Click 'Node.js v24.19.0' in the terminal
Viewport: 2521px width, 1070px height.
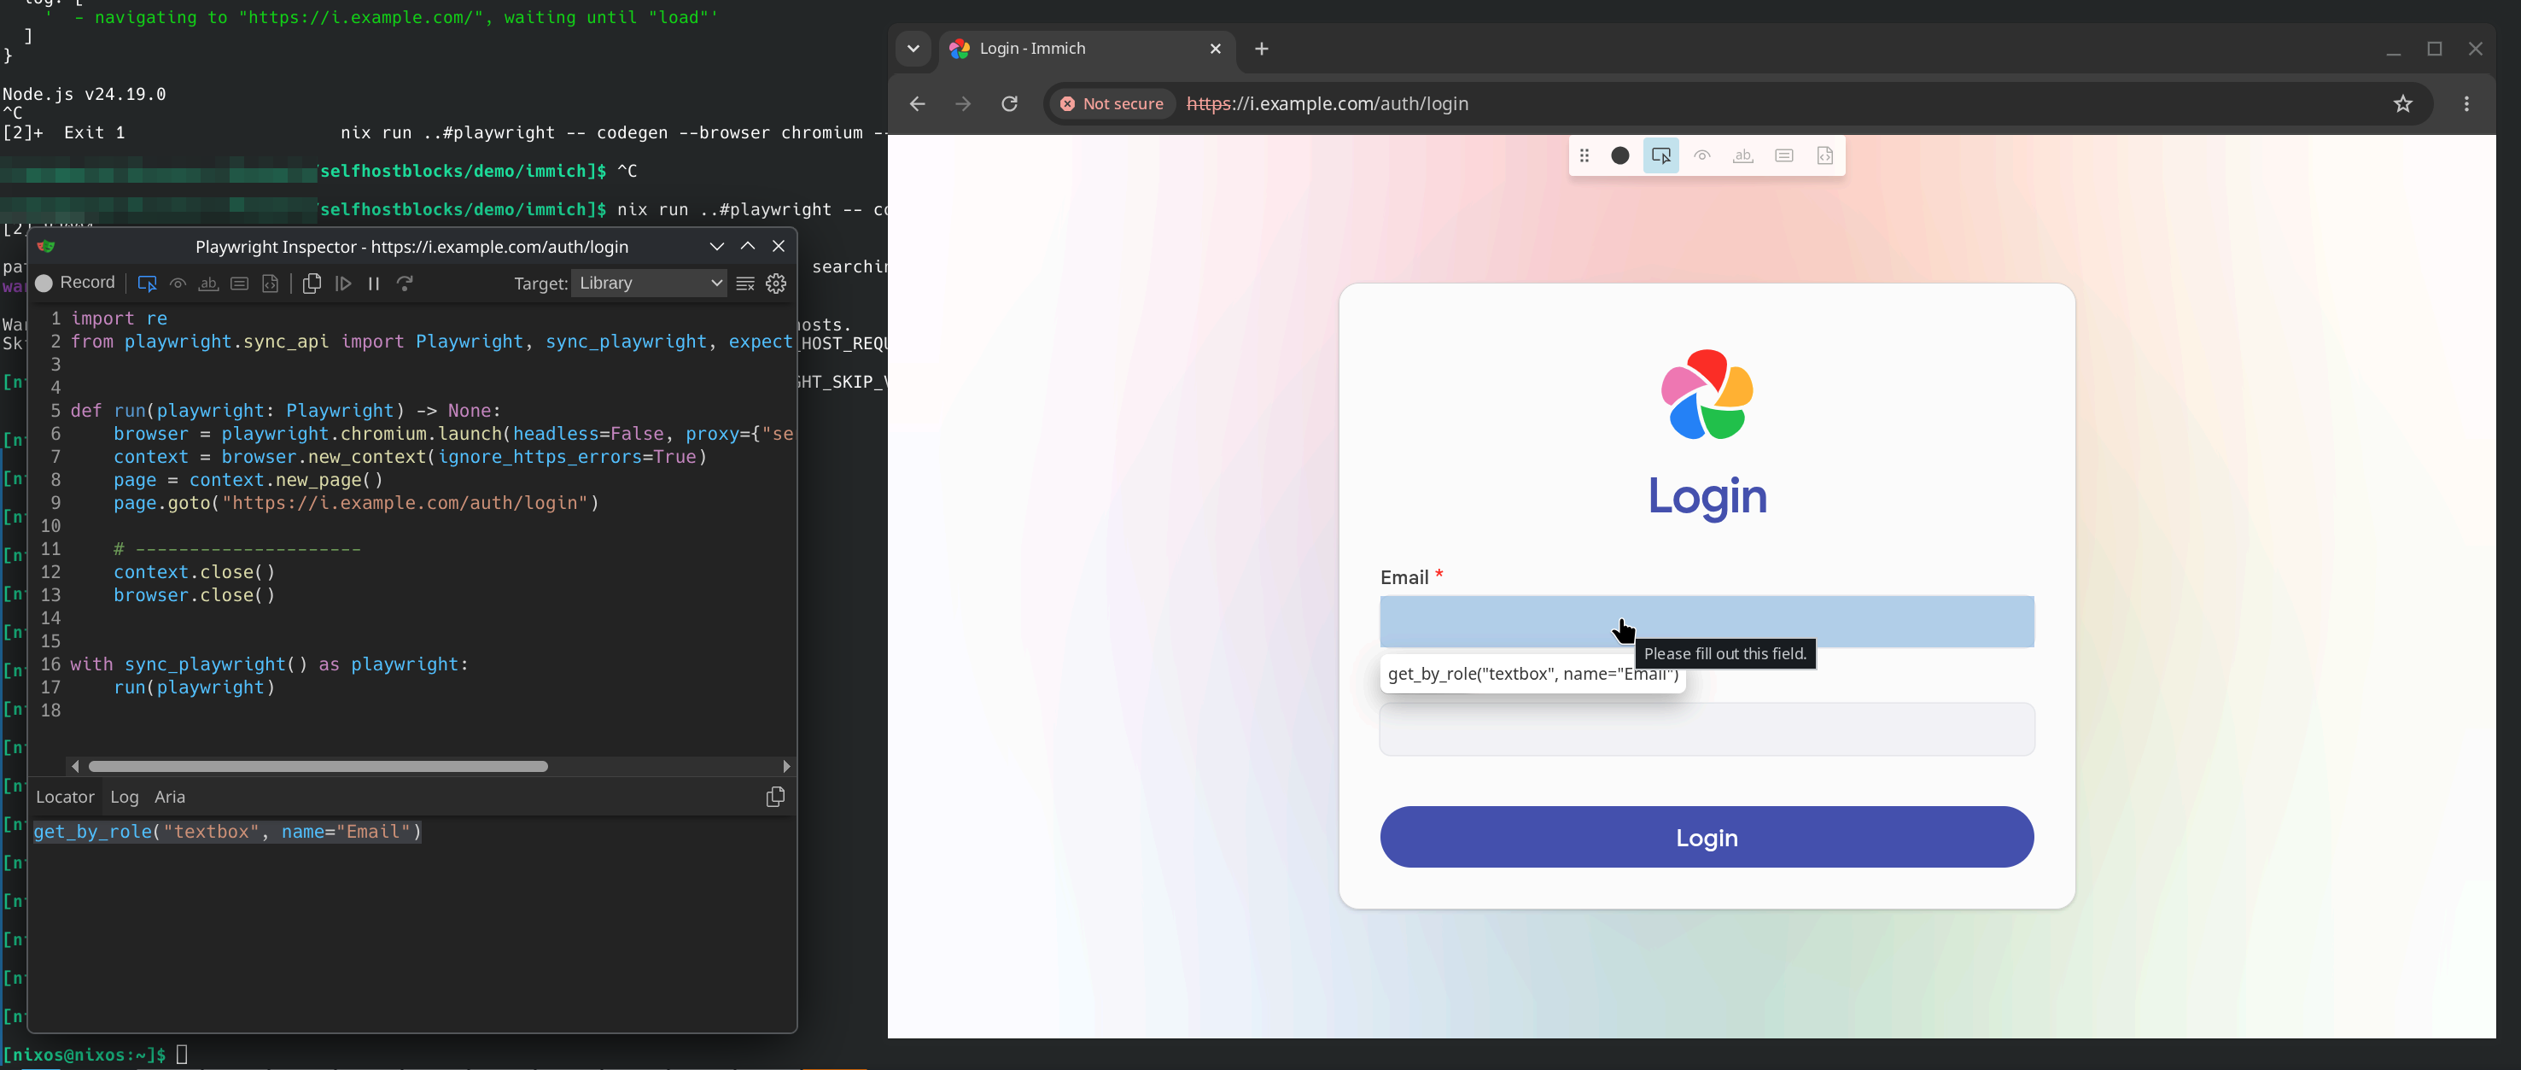click(85, 94)
